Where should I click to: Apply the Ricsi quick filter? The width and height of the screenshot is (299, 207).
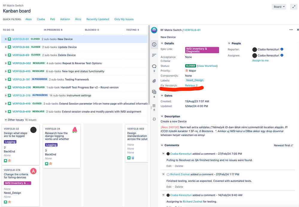coord(78,19)
